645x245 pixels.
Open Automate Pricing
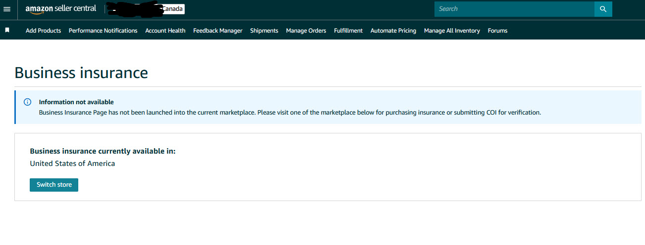pos(393,31)
